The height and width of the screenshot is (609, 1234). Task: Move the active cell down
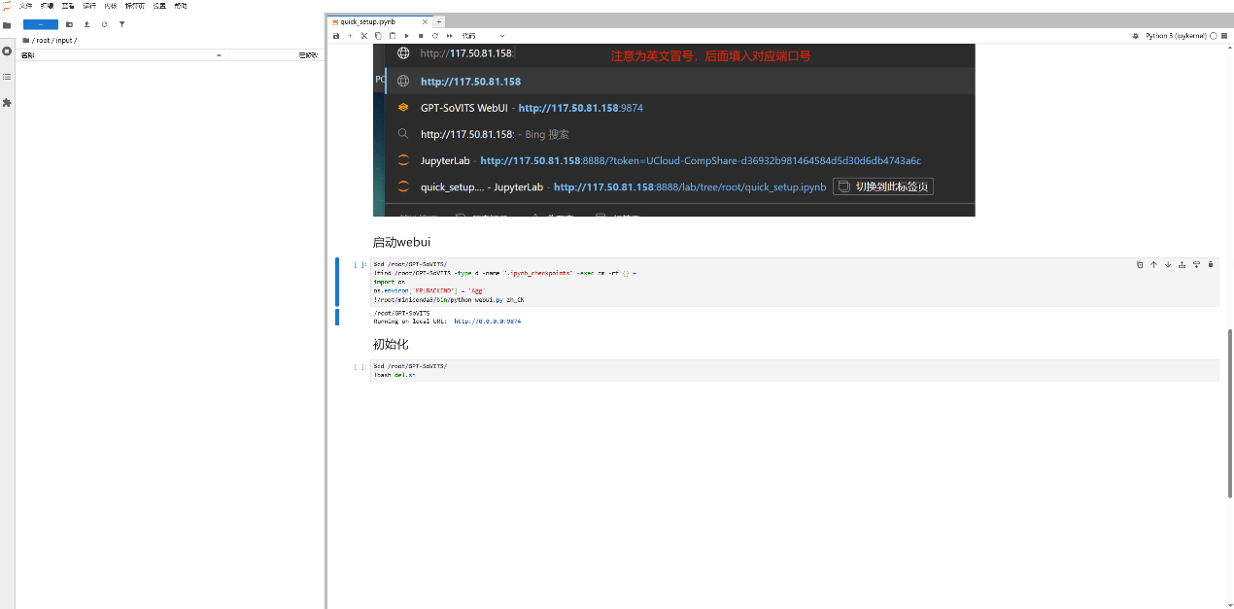point(1168,264)
